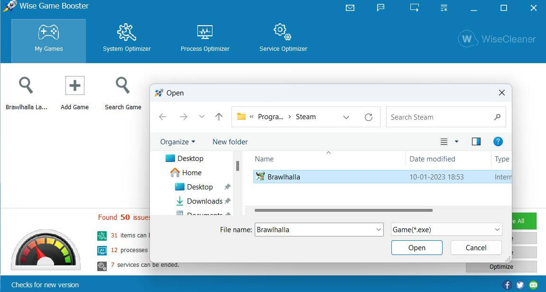546x292 pixels.
Task: Click the icon beside '12 processes'
Action: pos(102,250)
